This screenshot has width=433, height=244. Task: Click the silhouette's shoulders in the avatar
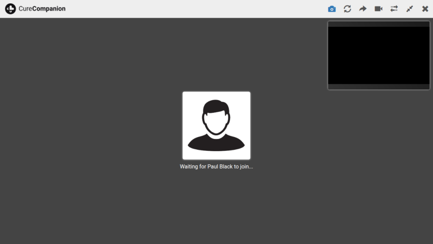tap(216, 143)
